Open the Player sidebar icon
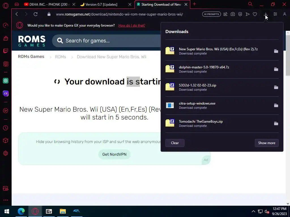290x217 pixels. tap(6, 111)
